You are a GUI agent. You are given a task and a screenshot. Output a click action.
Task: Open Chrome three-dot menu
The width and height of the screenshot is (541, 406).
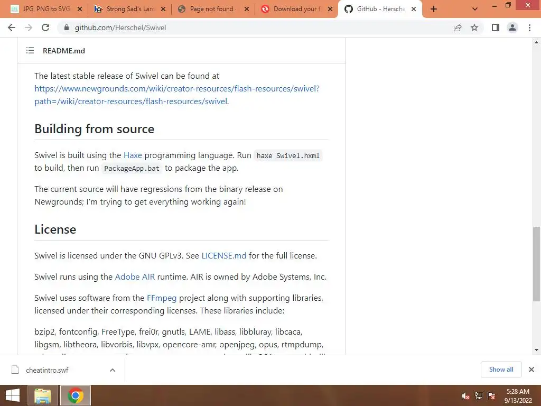click(x=529, y=27)
